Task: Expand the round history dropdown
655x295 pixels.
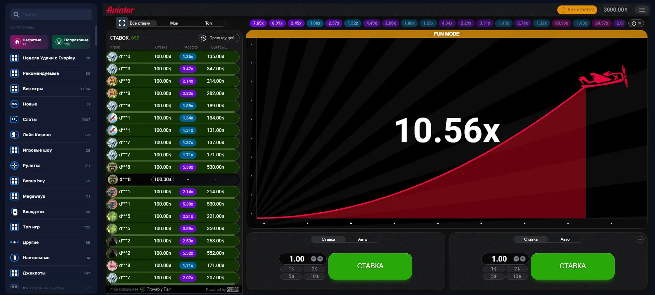Action: pos(636,23)
